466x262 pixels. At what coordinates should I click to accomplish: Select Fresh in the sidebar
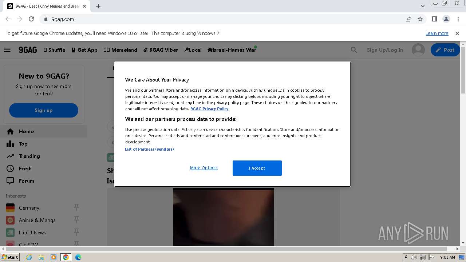coord(44,168)
